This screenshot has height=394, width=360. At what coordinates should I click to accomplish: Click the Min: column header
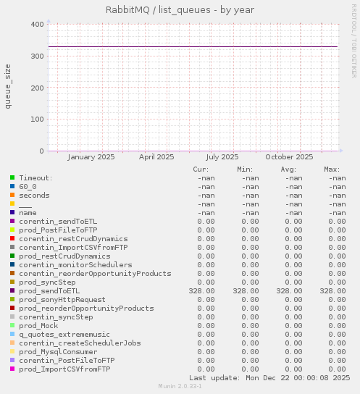click(245, 169)
